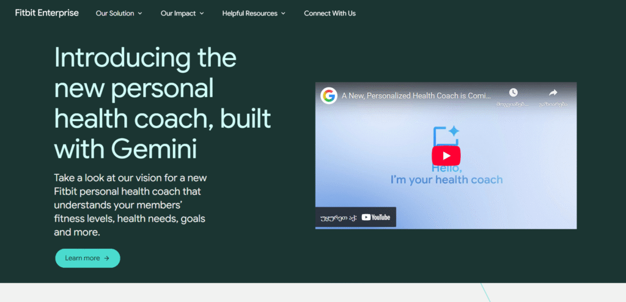Open the Our Impact menu label
The width and height of the screenshot is (626, 302).
tap(178, 13)
